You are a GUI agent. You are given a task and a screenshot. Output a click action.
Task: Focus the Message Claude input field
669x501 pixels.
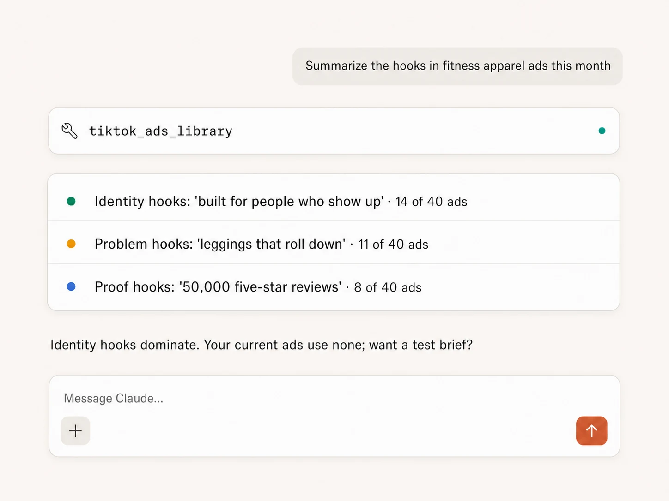334,398
